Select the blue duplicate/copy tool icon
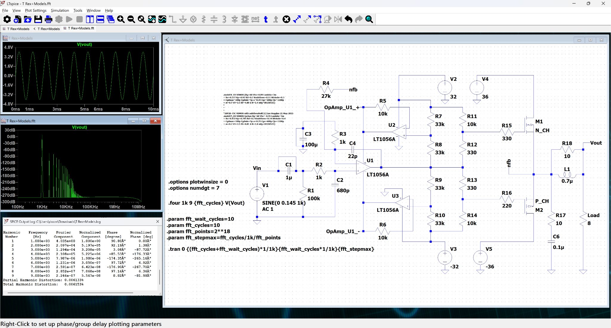This screenshot has width=611, height=328. [x=297, y=19]
